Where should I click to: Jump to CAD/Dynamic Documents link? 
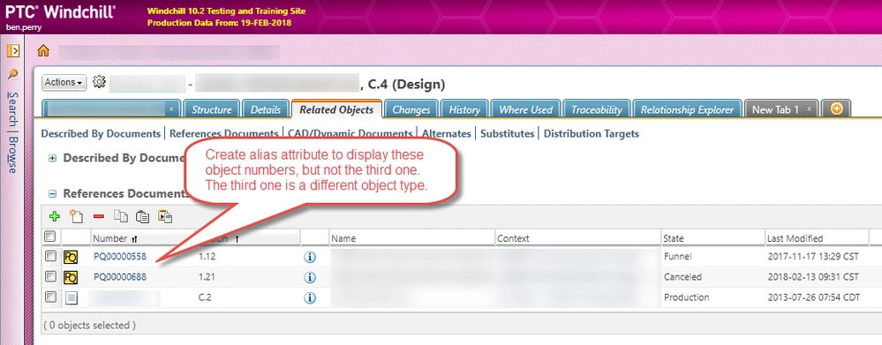pos(350,134)
